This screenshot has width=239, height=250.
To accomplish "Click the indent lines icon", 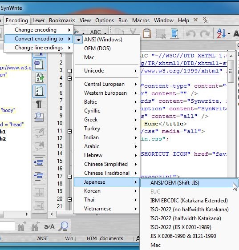I will 39,162.
